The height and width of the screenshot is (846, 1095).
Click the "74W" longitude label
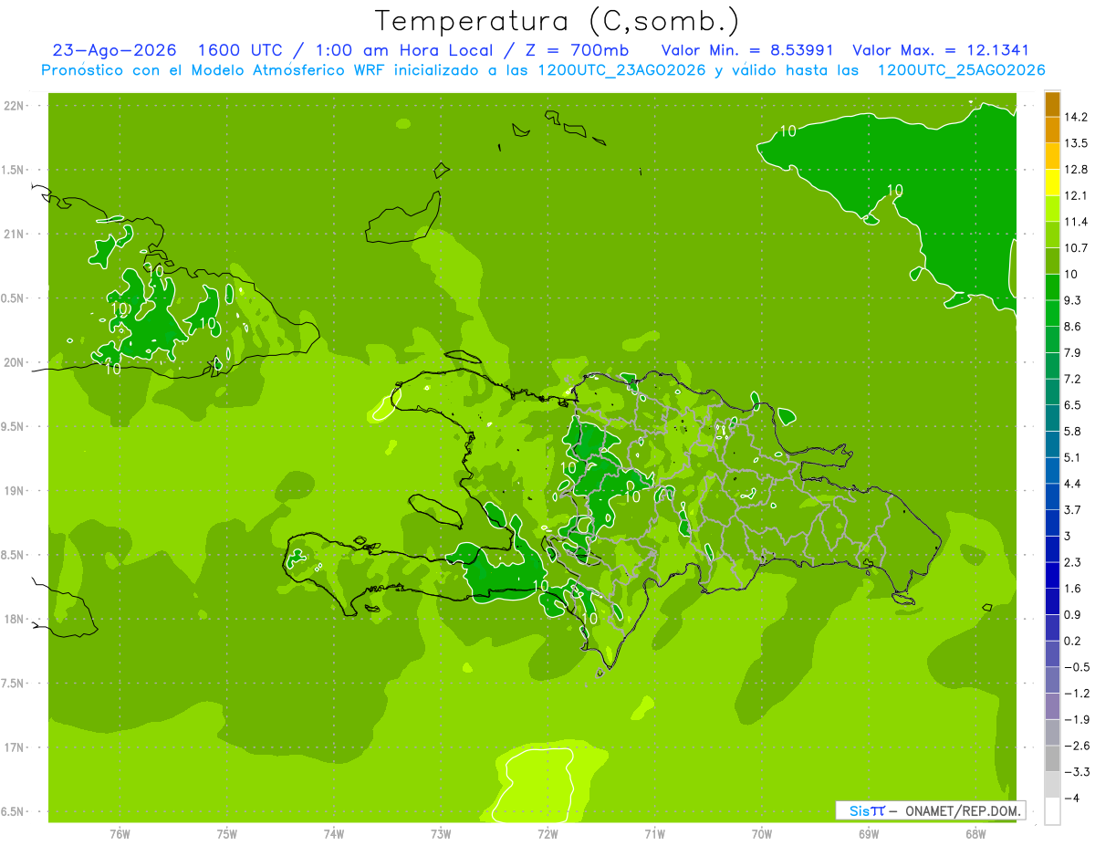(x=334, y=833)
